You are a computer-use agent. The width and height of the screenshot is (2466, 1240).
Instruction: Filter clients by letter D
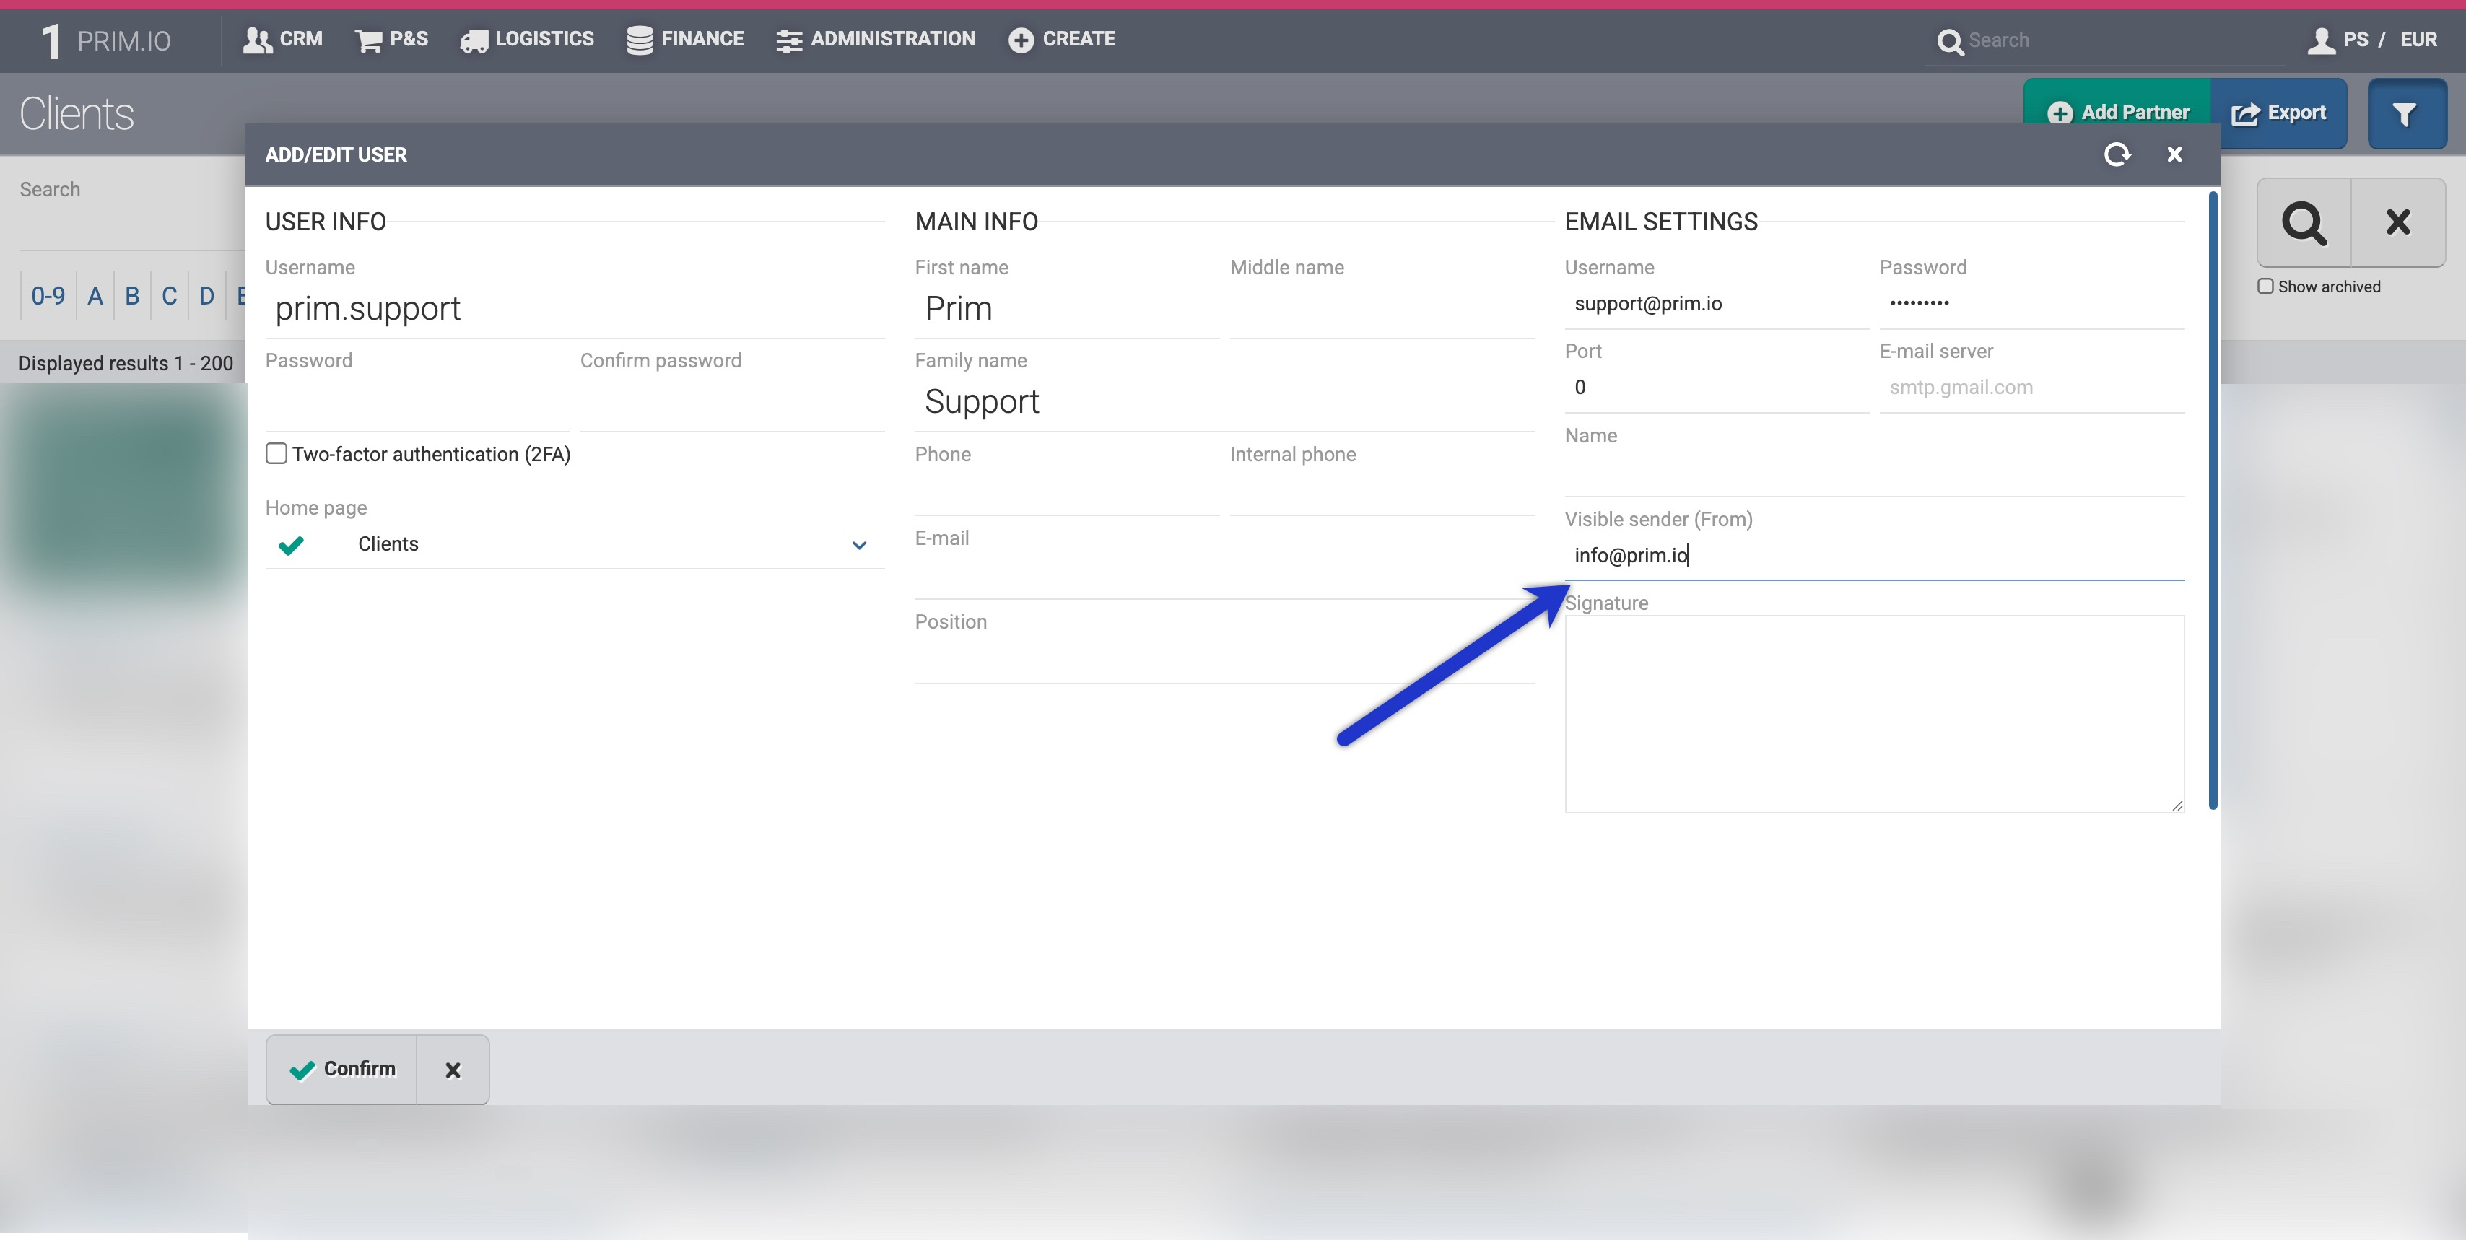coord(206,296)
